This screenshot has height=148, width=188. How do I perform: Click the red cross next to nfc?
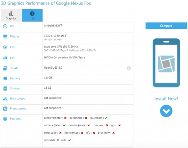[94, 133]
